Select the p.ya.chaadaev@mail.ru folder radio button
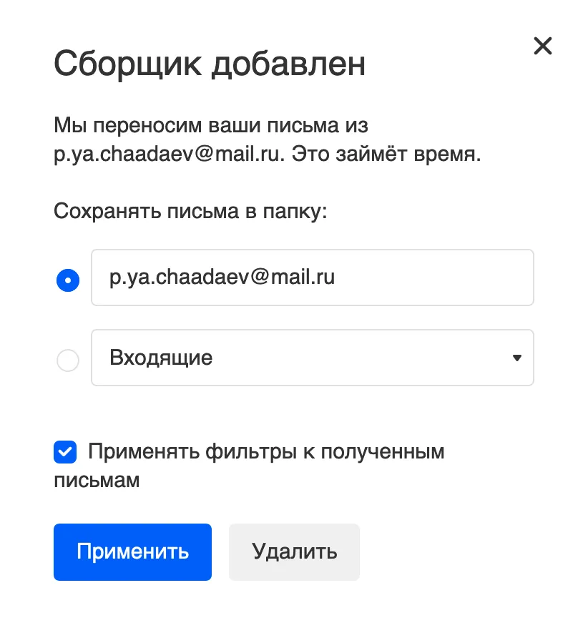588x628 pixels. click(x=68, y=280)
